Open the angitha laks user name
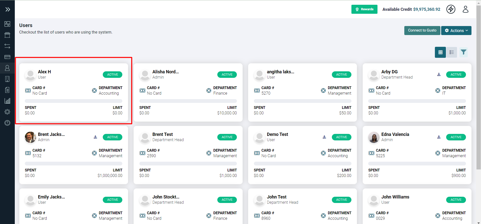This screenshot has width=481, height=224. pos(280,72)
